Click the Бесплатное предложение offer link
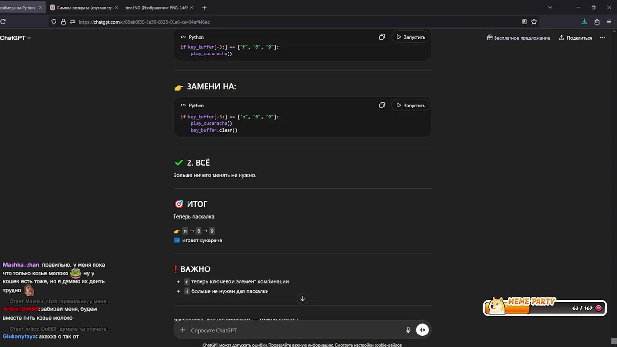 518,38
